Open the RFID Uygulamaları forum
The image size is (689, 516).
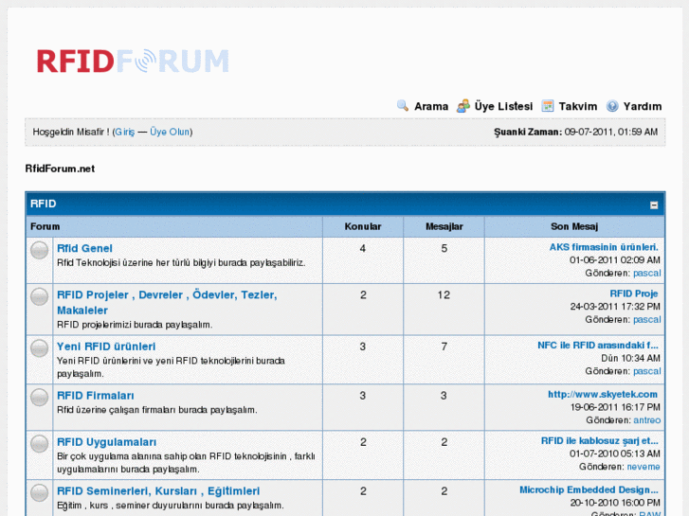click(x=107, y=442)
